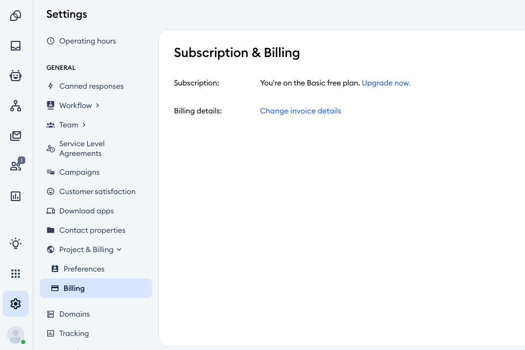Click the lightbulb tips icon
The image size is (525, 350).
click(x=16, y=243)
